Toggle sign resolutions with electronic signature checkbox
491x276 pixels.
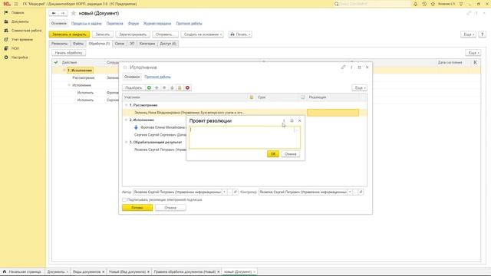(x=124, y=199)
